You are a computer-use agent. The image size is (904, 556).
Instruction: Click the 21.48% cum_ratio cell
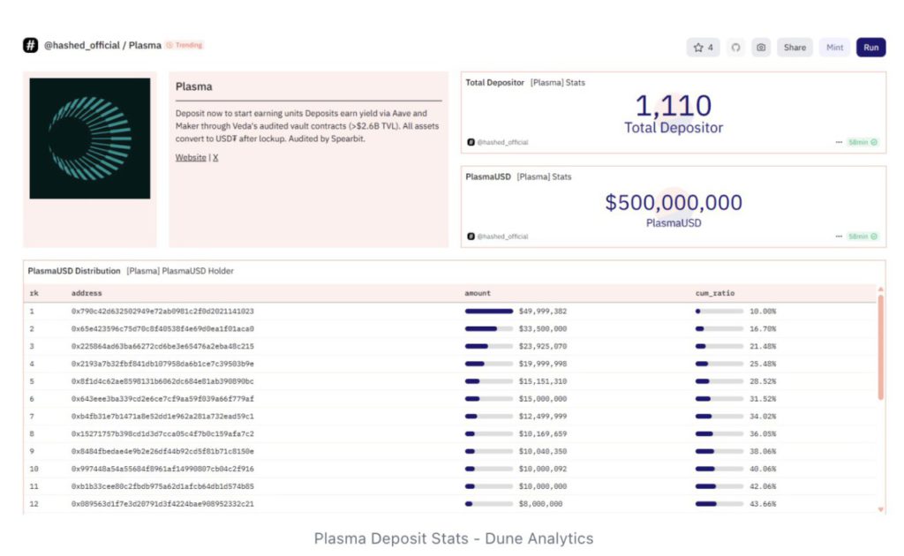(763, 346)
